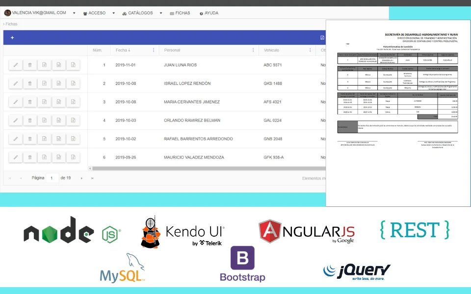Image resolution: width=471 pixels, height=294 pixels.
Task: Export ISRAEL LOPEZ RENDÓN row to Excel
Action: pos(73,83)
